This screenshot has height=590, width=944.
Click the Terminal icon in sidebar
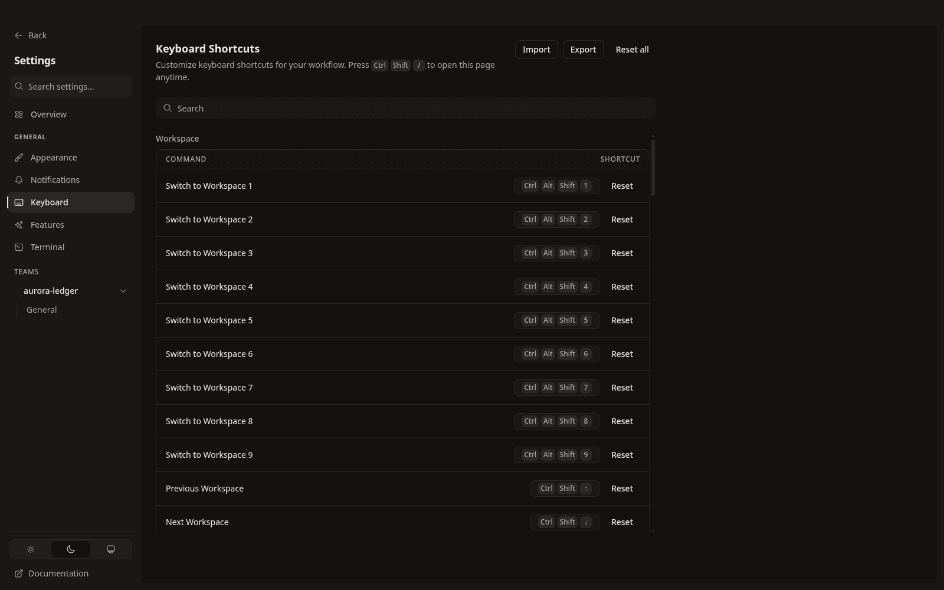[x=19, y=247]
